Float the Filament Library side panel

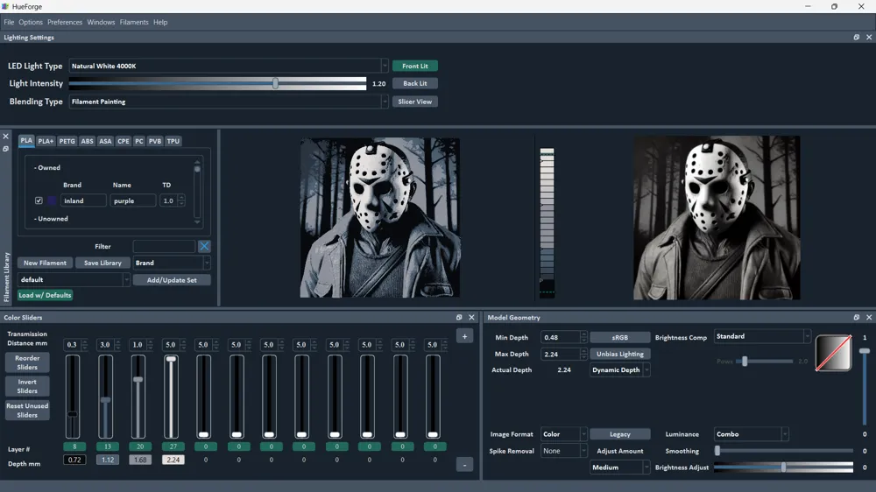point(5,149)
